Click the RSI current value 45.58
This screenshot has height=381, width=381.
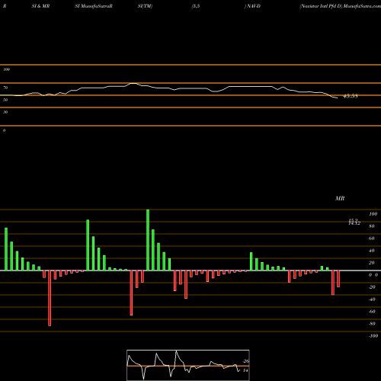pyautogui.click(x=351, y=96)
